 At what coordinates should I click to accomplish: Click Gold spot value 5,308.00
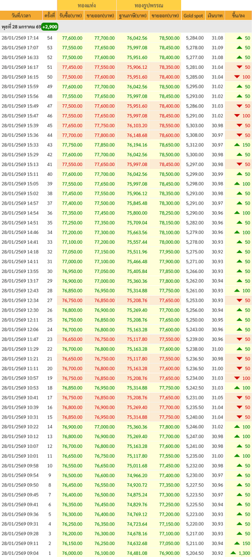194,135
